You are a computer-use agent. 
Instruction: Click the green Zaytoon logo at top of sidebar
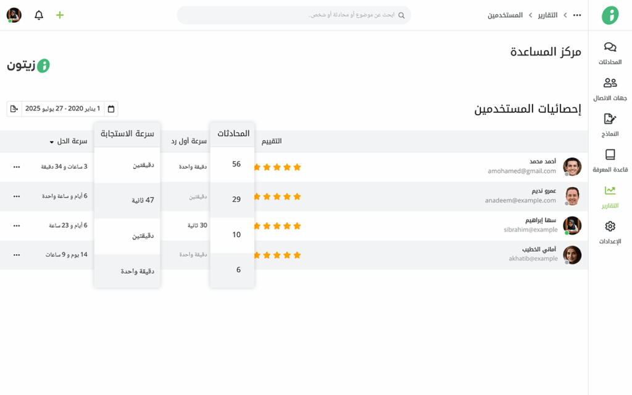click(x=610, y=15)
